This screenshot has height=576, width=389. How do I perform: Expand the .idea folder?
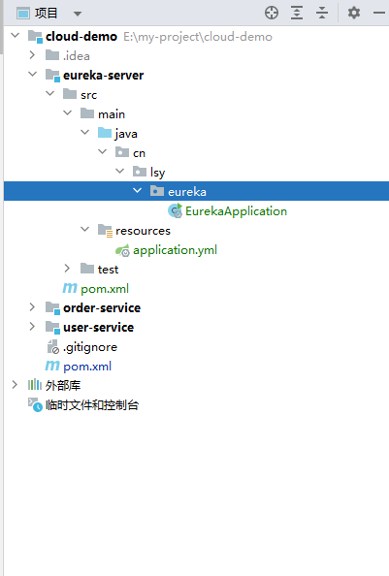[32, 55]
